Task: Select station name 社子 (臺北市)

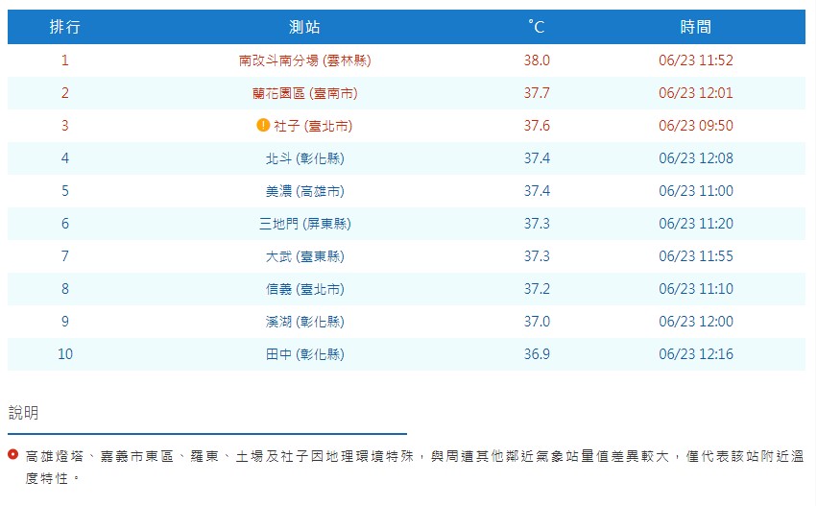Action: coord(313,126)
